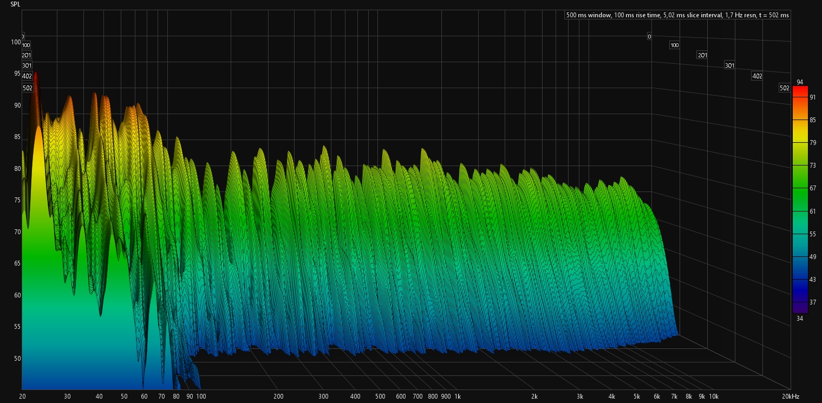
Task: Click the tallest red peak near 20 Hz
Action: pyautogui.click(x=36, y=76)
